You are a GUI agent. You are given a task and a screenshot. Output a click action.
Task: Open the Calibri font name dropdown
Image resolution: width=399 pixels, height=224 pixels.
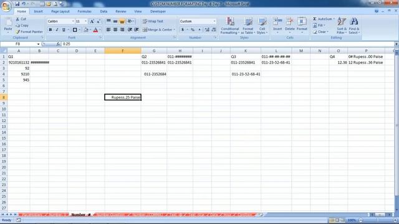73,21
